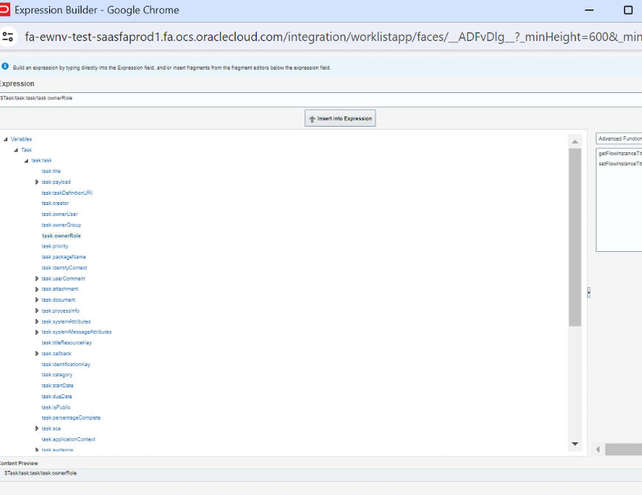This screenshot has width=642, height=495.
Task: Click the down arrow on the tree scrollbar
Action: coord(574,443)
